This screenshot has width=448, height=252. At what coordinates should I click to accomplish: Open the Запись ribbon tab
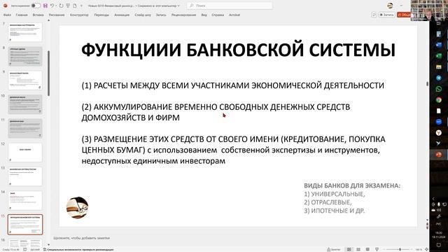pos(161,15)
